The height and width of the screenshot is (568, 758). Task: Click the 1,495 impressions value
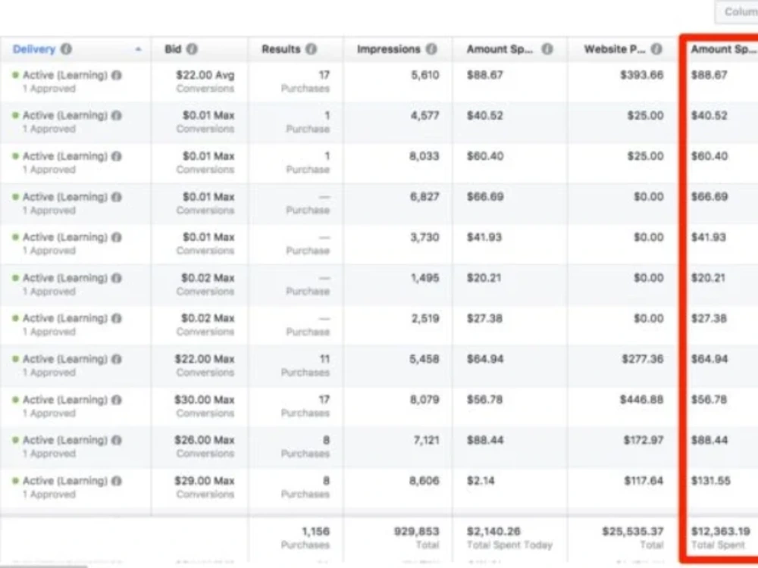click(x=425, y=278)
